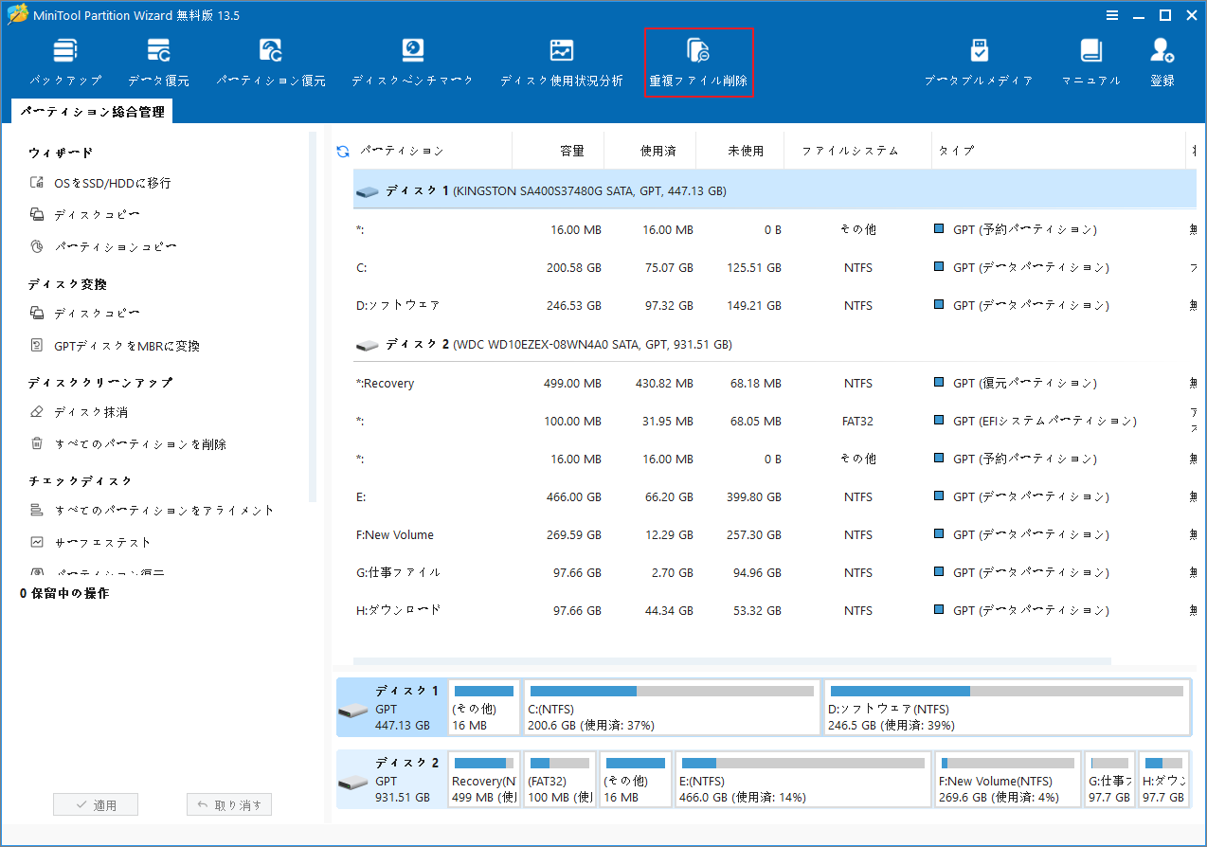Select サーフェステスト under チェックディスク
Image resolution: width=1207 pixels, height=847 pixels.
(101, 541)
